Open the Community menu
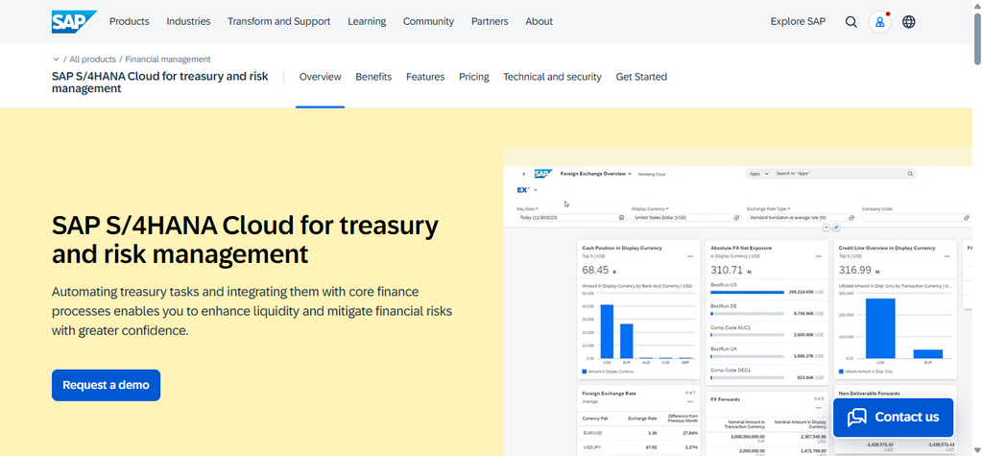The height and width of the screenshot is (456, 983). 428,21
